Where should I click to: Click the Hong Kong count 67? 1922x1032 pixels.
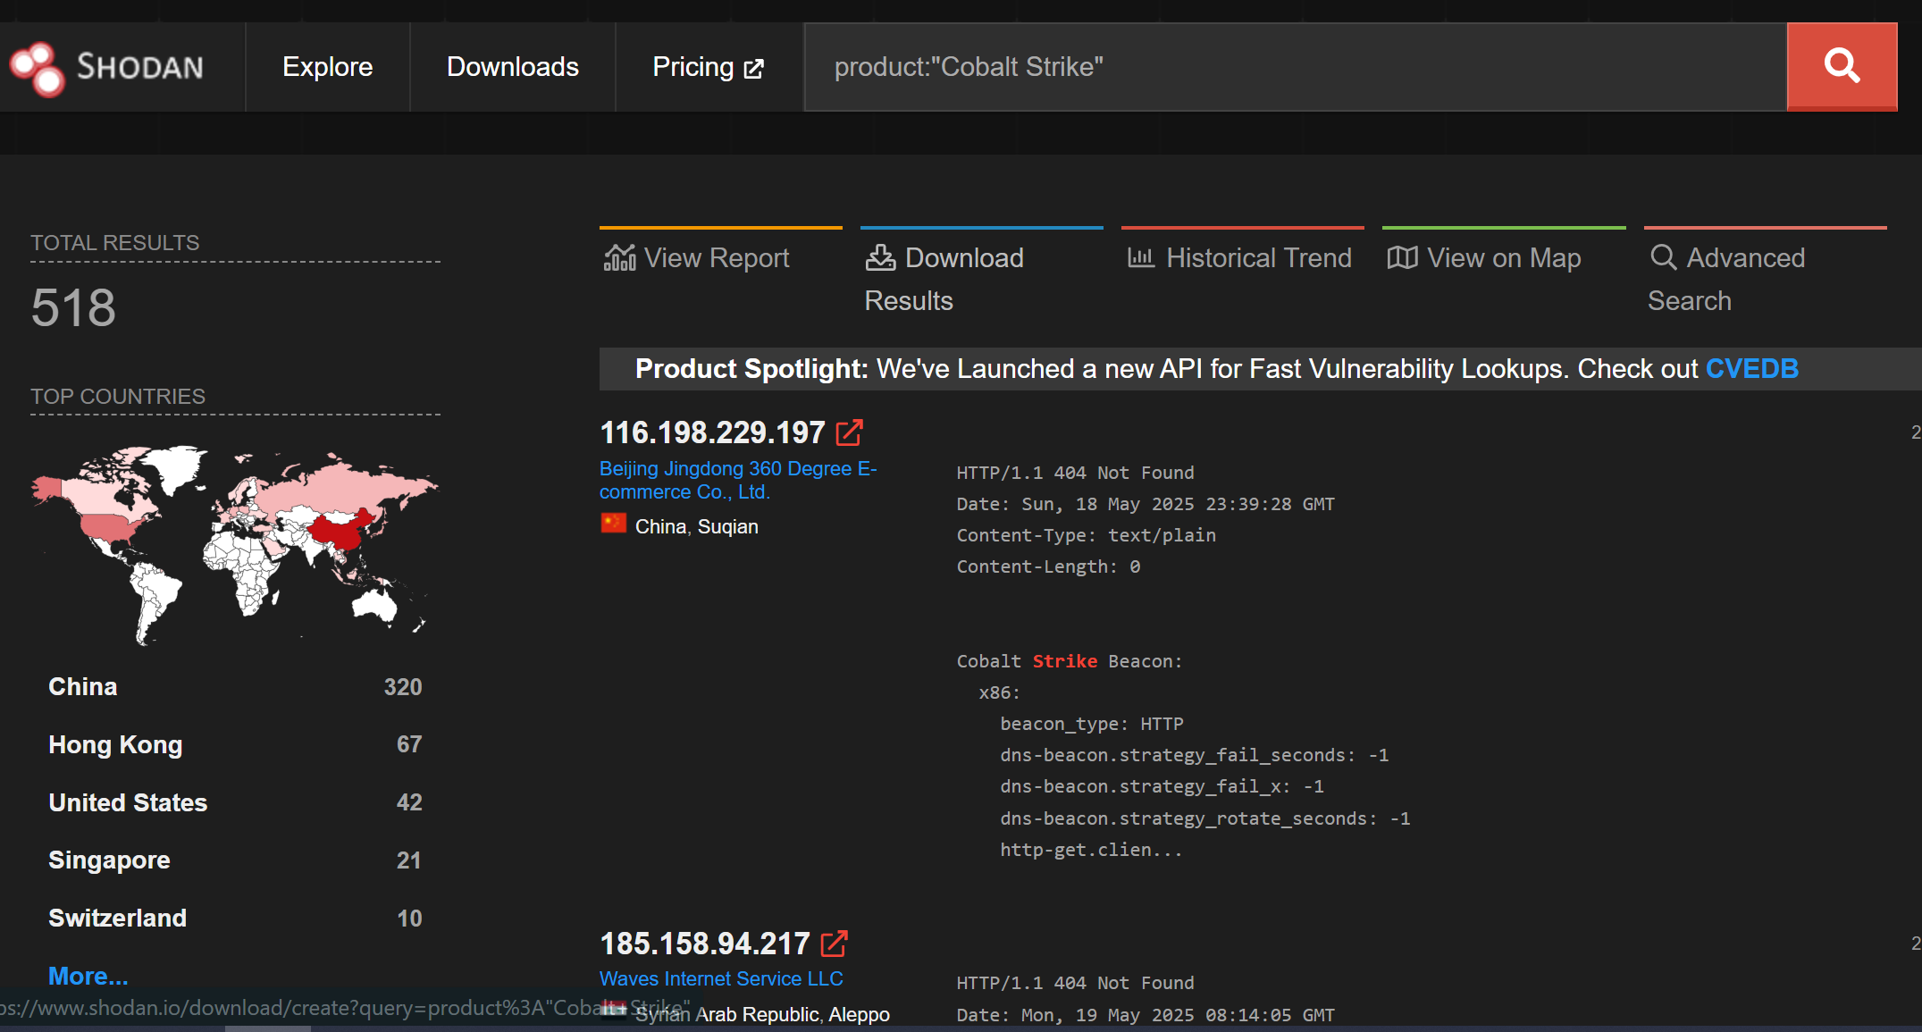(x=409, y=744)
